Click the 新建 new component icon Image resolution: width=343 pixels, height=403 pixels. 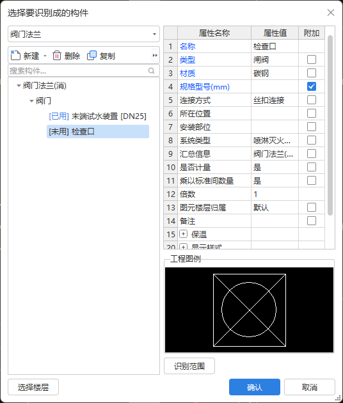point(15,55)
